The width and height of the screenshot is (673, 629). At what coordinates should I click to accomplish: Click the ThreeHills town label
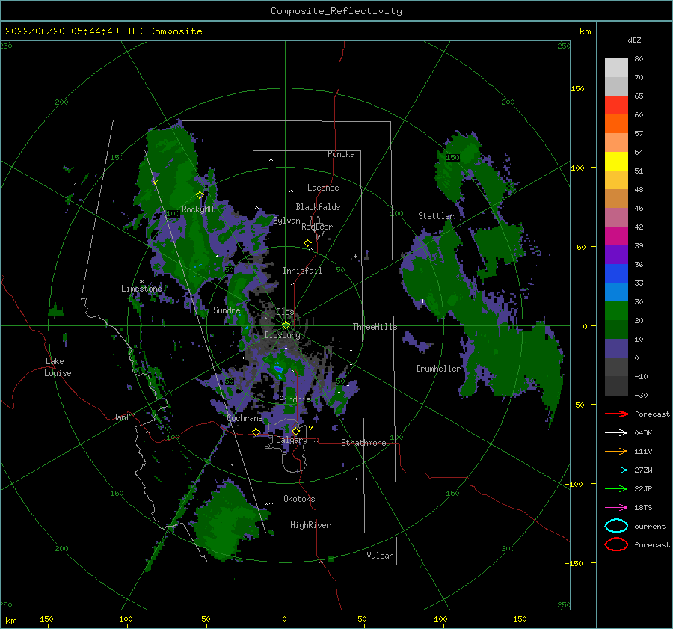coord(375,327)
